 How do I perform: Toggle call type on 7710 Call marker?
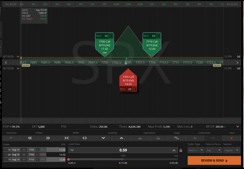[158, 36]
